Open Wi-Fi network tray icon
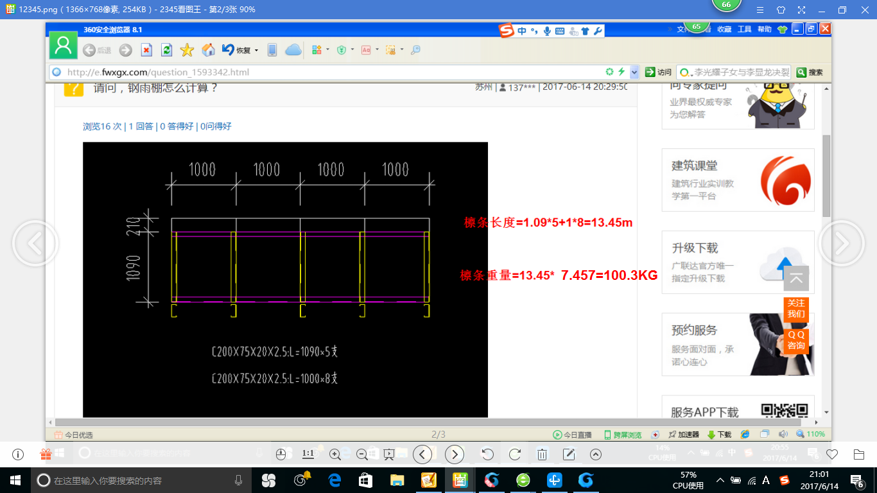 (751, 480)
